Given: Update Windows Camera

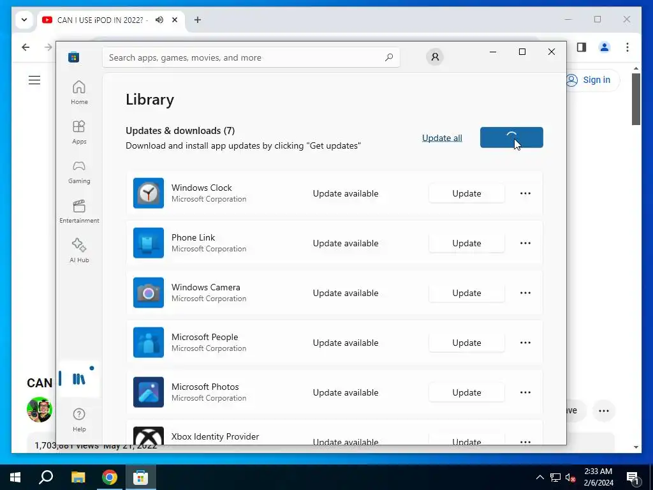Looking at the screenshot, I should click(467, 292).
